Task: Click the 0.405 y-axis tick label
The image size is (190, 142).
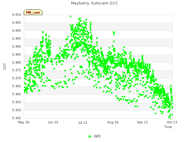Action: (17, 22)
